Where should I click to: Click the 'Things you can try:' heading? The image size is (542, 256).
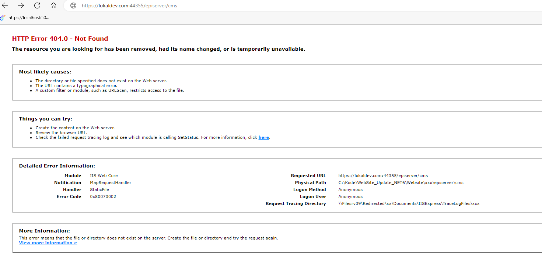pos(46,119)
